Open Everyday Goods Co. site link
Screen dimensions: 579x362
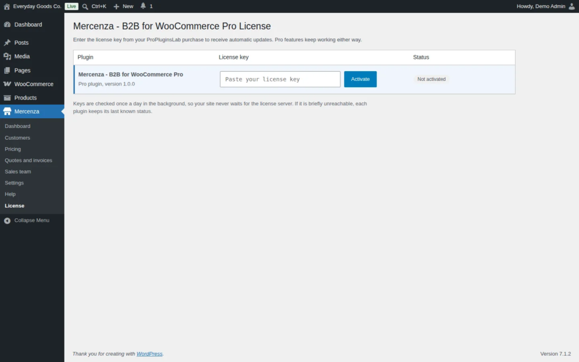[37, 6]
